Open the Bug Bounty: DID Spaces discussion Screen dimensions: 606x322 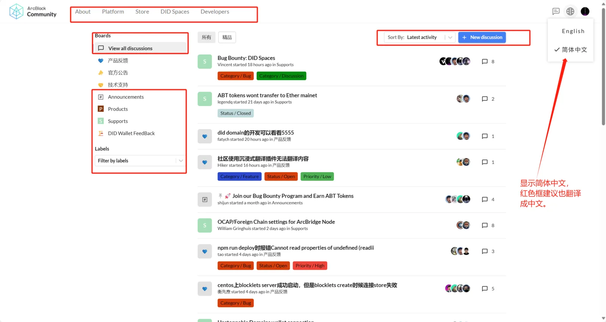246,58
